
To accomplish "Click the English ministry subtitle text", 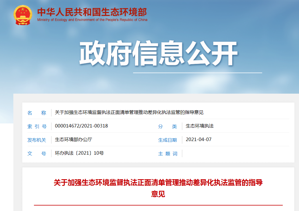I will 92,20.
